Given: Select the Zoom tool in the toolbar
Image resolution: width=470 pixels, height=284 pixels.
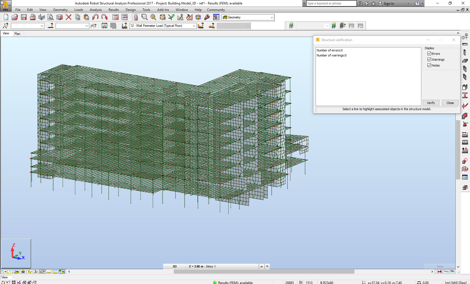Looking at the screenshot, I should coord(145,17).
